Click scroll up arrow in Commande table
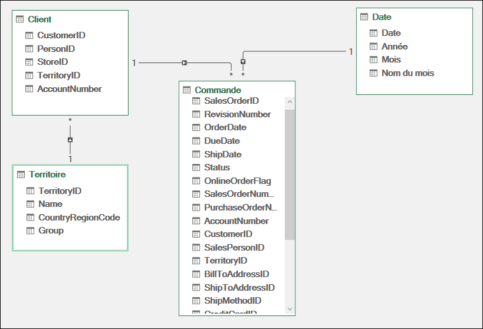Viewport: 483px width, 329px height. 290,101
